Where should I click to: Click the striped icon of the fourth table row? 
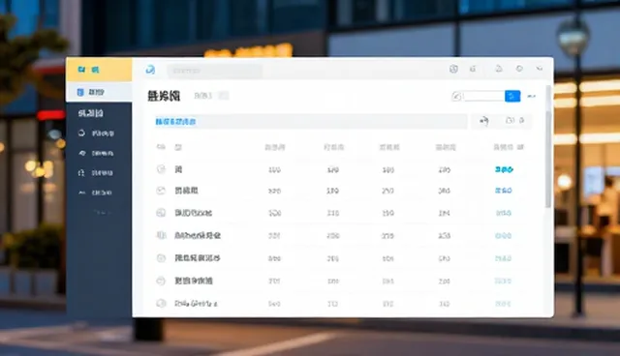point(161,236)
